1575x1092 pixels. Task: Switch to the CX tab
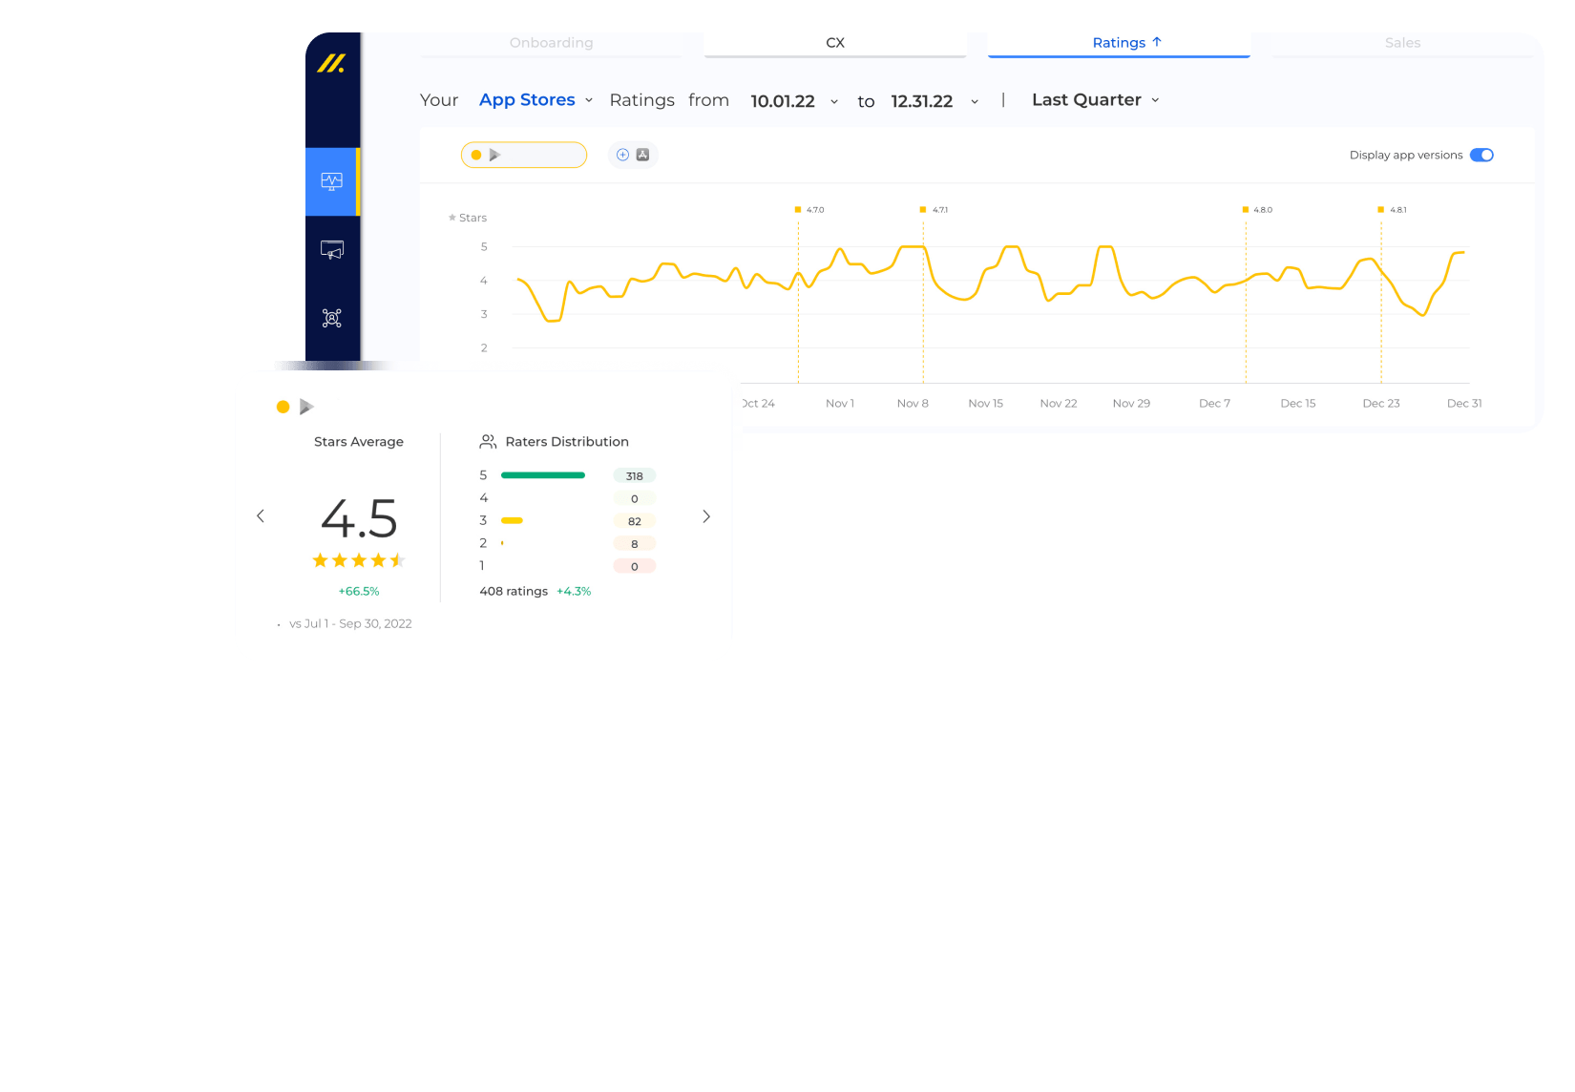tap(835, 43)
